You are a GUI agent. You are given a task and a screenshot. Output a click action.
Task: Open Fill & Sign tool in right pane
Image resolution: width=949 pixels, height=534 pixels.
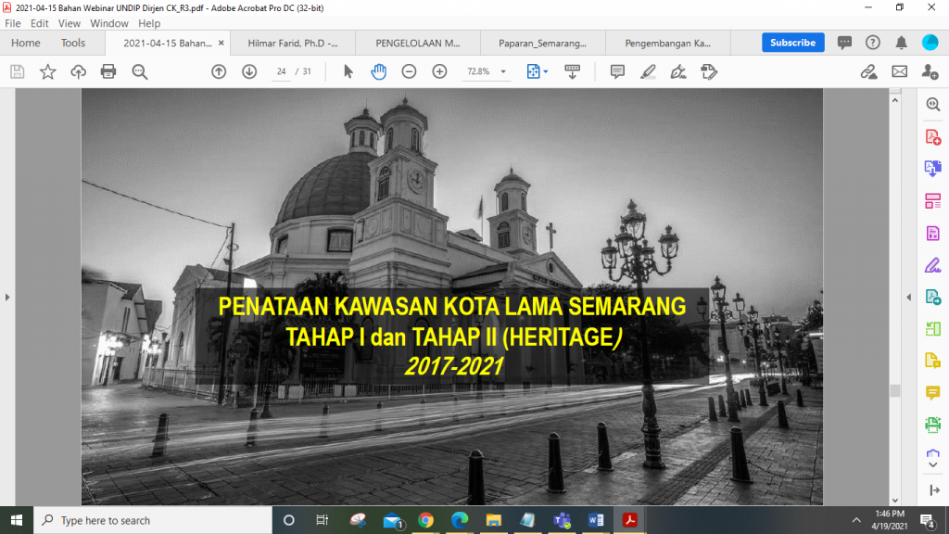point(933,265)
